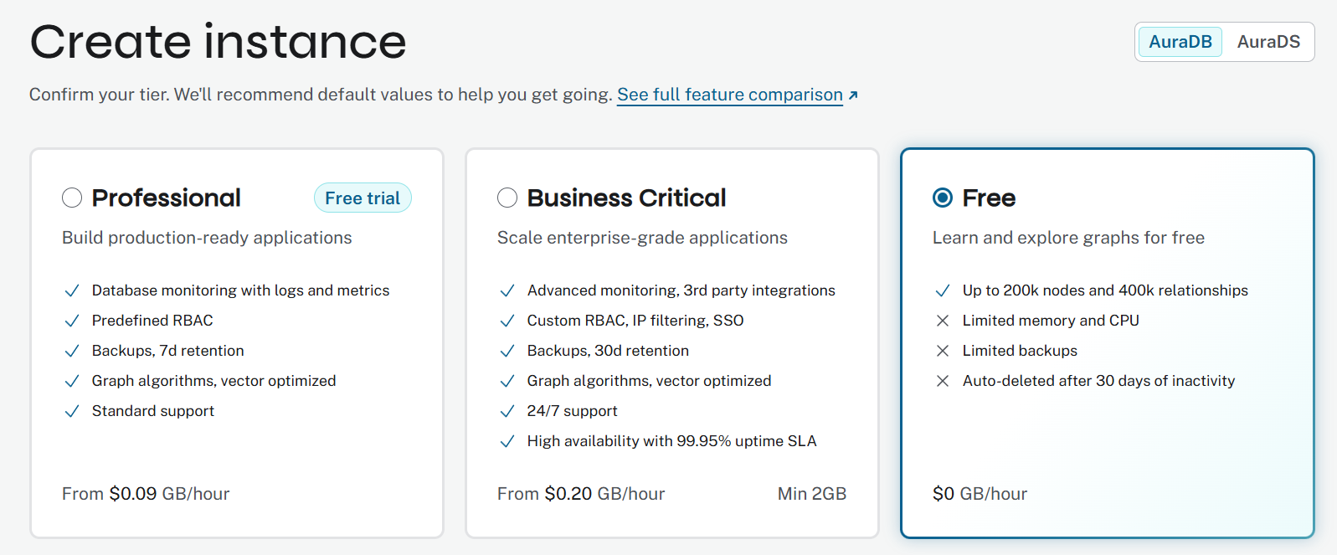The height and width of the screenshot is (555, 1337).
Task: Click the text Custom RBAC, IP filtering, SSO
Action: coord(635,321)
